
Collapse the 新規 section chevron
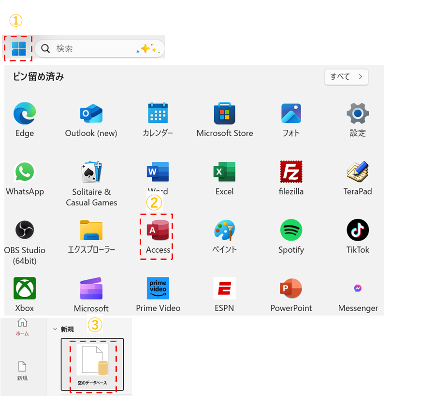pos(55,329)
